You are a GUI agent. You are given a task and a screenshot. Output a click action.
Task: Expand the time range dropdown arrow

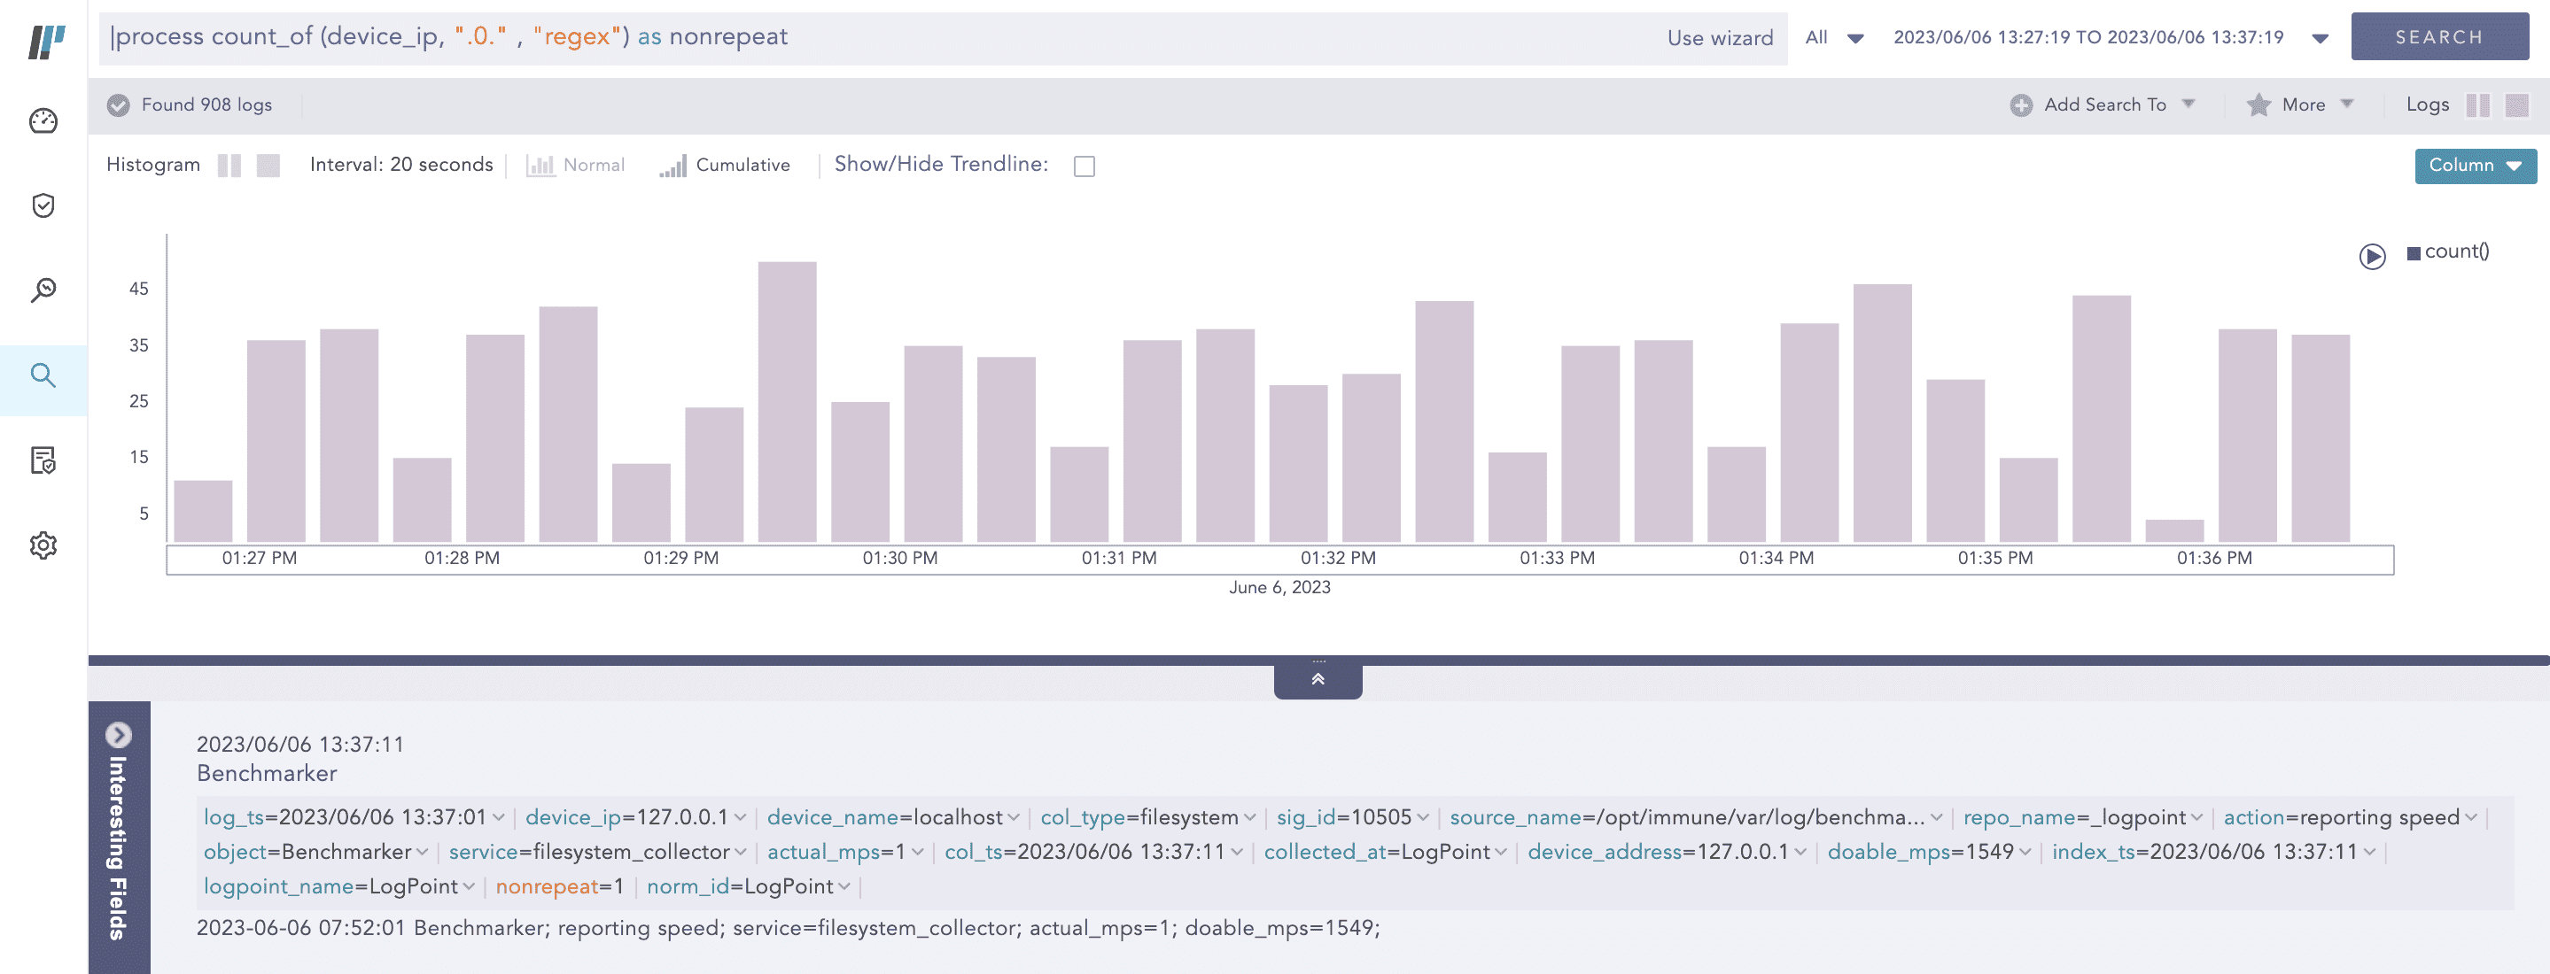point(2320,39)
